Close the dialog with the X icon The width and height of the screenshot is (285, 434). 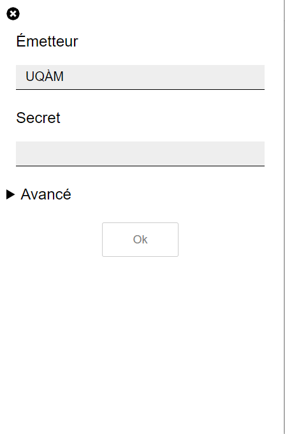13,14
